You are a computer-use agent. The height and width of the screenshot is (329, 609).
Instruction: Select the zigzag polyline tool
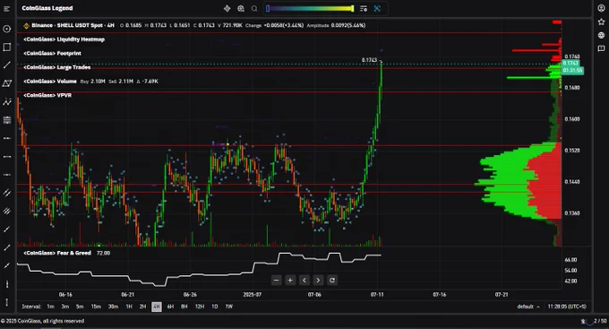[x=6, y=102]
